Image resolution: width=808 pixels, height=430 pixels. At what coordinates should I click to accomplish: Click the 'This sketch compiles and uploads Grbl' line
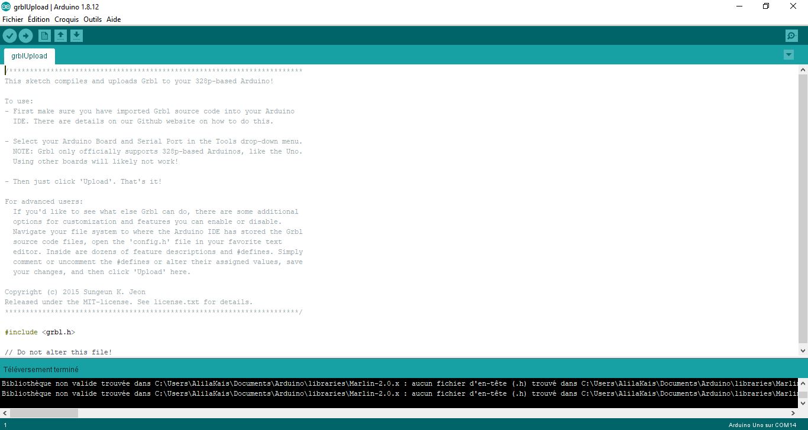pyautogui.click(x=139, y=81)
